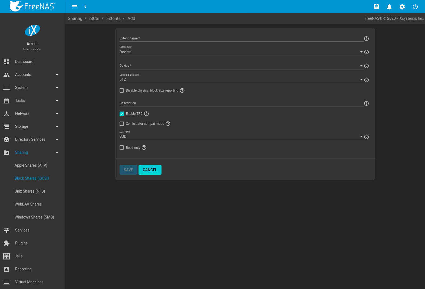425x289 pixels.
Task: Open the Extent type dropdown
Action: point(241,52)
